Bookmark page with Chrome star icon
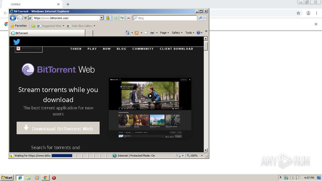This screenshot has height=181, width=322. [x=298, y=13]
